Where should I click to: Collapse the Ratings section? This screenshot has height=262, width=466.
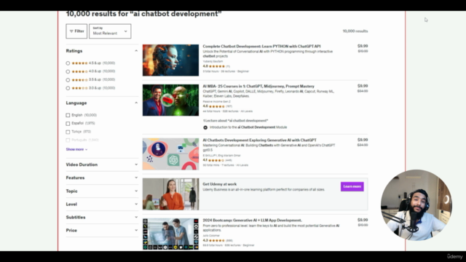click(136, 51)
